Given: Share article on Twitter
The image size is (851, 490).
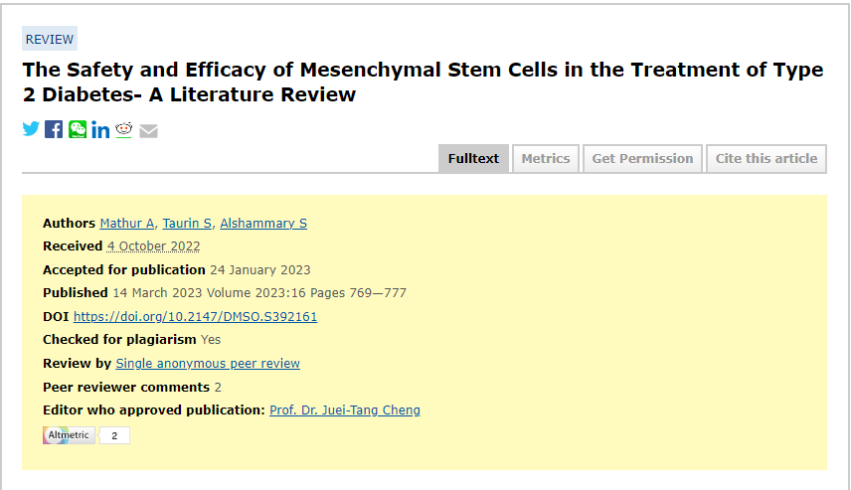Looking at the screenshot, I should (x=31, y=130).
